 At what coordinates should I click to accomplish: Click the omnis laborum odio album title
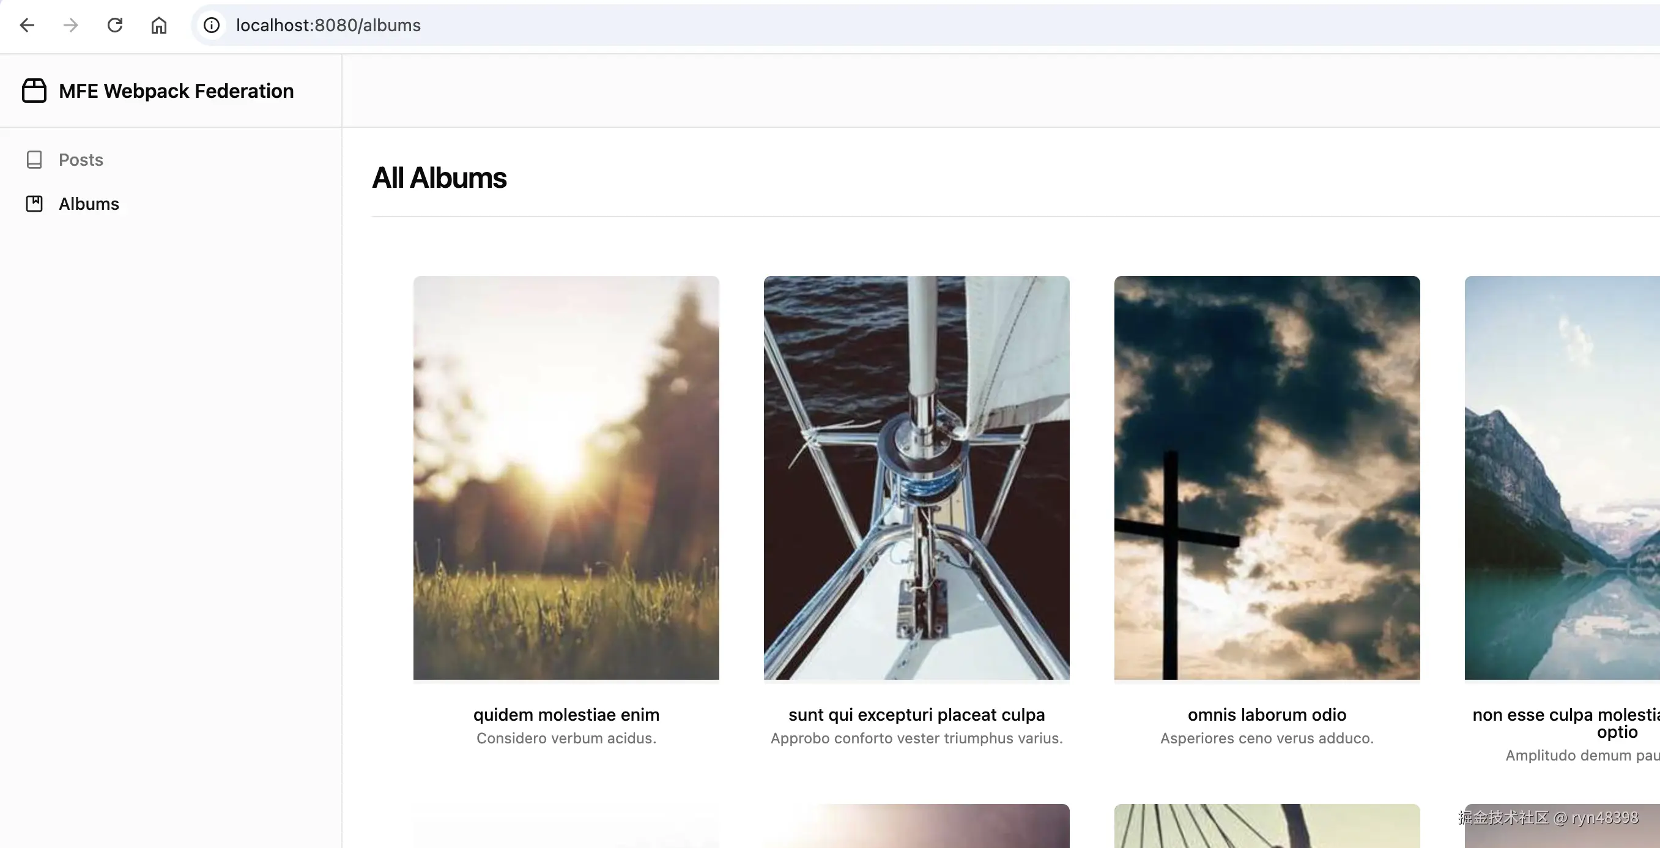point(1266,714)
